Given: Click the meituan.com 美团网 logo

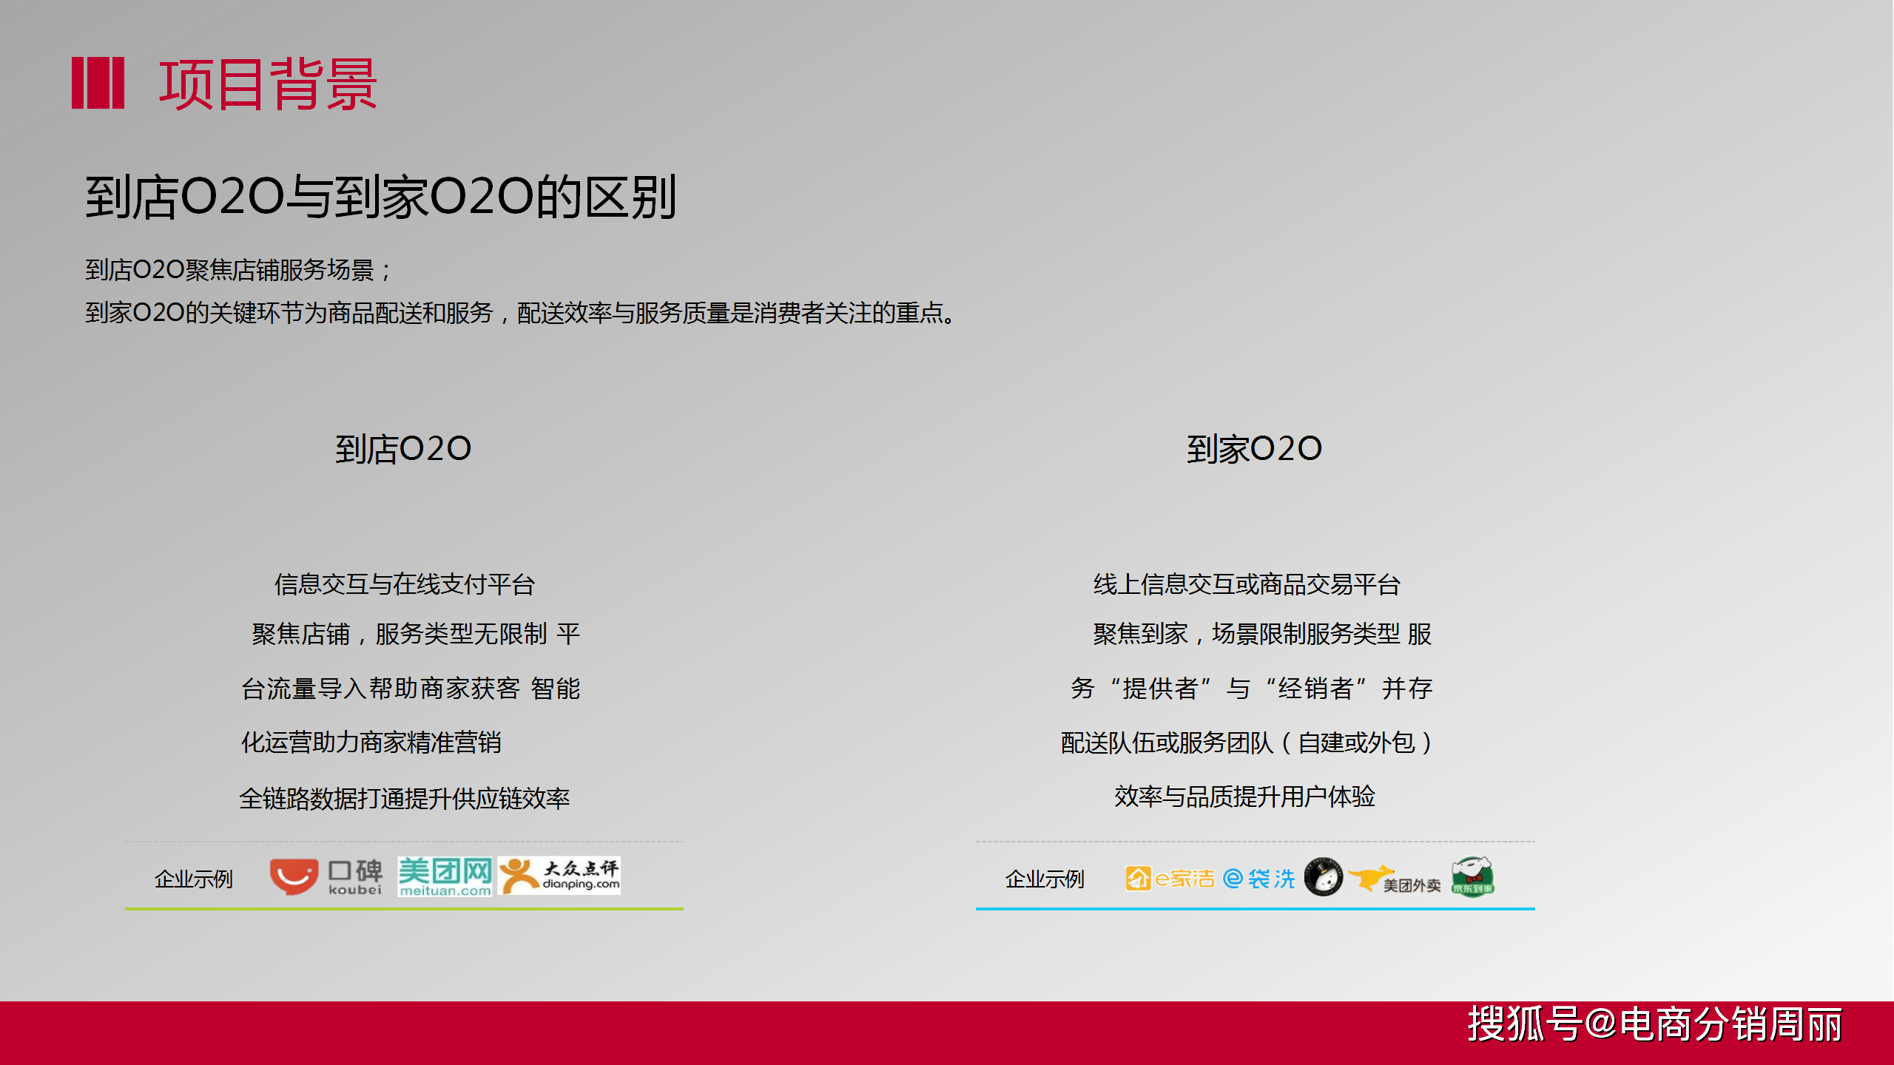Looking at the screenshot, I should pyautogui.click(x=444, y=876).
